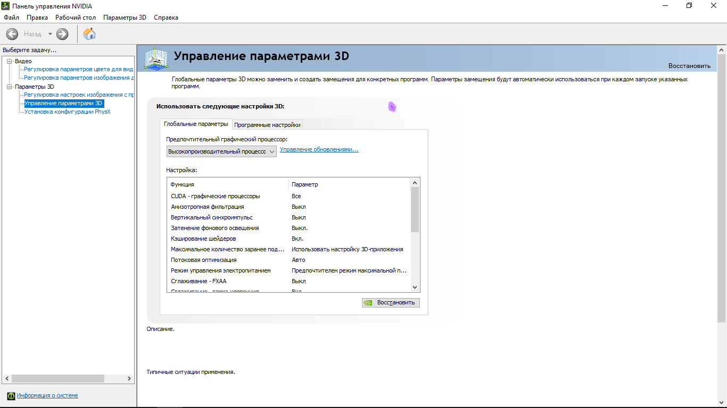Screen dimensions: 727x408
Task: Select Сглаживание - FXAA setting row
Action: 289,281
